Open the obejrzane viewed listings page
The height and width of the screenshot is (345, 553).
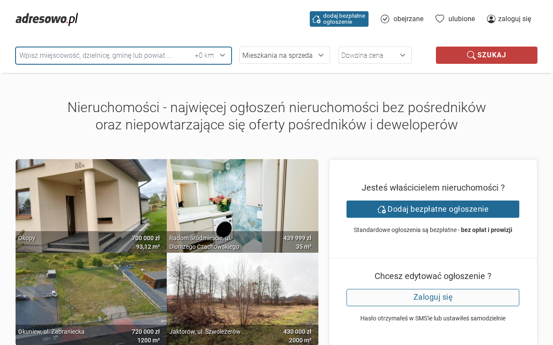pyautogui.click(x=408, y=19)
